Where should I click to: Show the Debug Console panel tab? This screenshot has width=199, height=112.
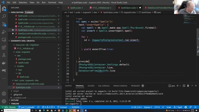[120, 86]
